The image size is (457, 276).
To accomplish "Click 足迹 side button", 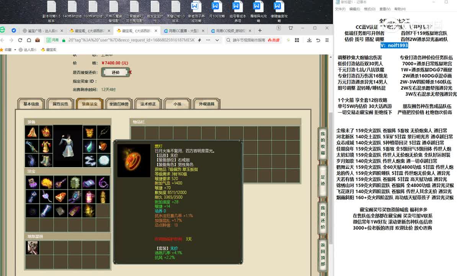I will coord(323,180).
